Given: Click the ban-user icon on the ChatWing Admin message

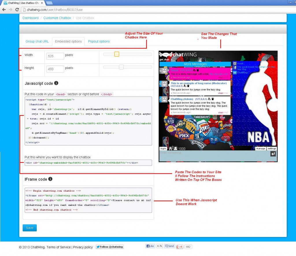Looking at the screenshot, I should (x=209, y=99).
